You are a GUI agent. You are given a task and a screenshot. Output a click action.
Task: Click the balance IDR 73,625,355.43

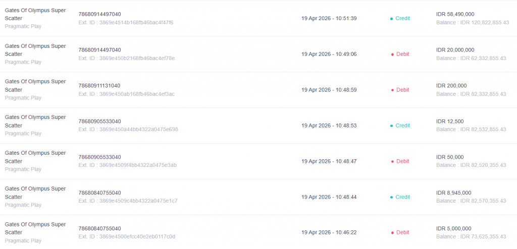[471, 237]
